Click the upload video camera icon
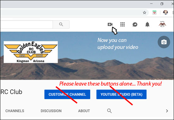This screenshot has height=120, width=174. (110, 24)
